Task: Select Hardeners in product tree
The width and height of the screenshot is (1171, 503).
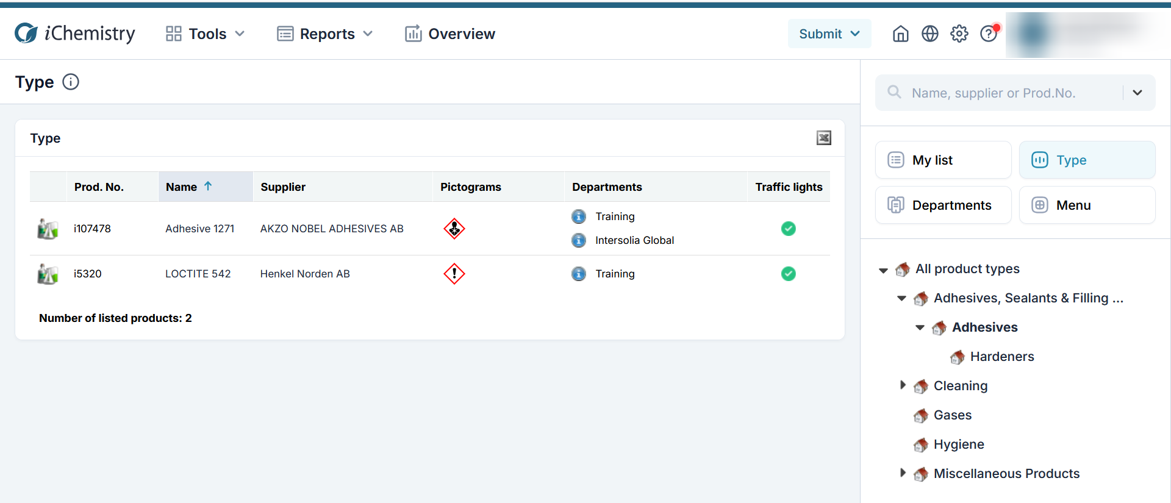Action: [x=1002, y=357]
